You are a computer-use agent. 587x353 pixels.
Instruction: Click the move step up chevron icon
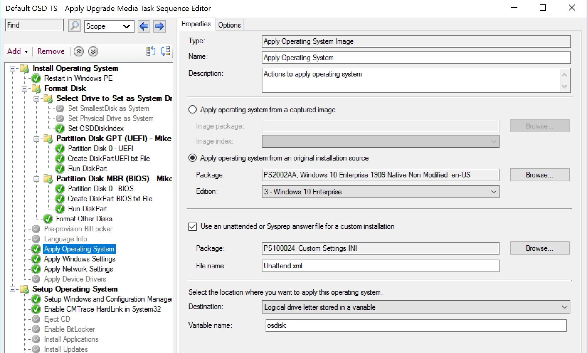tap(79, 51)
